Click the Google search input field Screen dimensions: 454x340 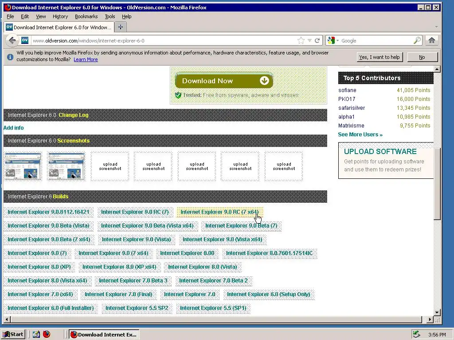[x=376, y=40]
